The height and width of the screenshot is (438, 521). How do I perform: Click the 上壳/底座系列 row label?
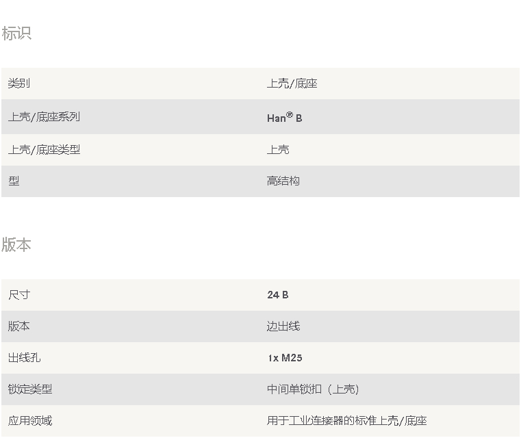(x=44, y=117)
